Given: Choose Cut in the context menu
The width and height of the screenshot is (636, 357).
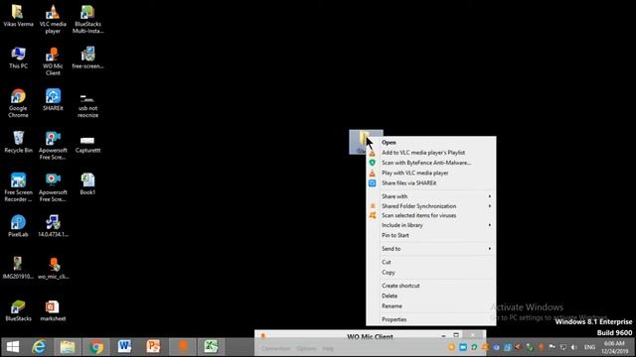Looking at the screenshot, I should [430, 262].
